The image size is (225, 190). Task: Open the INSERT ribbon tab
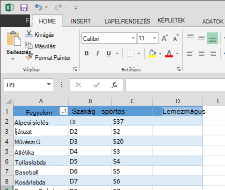(81, 21)
